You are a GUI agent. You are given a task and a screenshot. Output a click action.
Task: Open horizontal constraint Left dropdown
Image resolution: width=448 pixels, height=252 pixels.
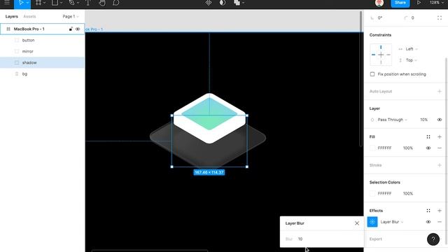pyautogui.click(x=412, y=49)
